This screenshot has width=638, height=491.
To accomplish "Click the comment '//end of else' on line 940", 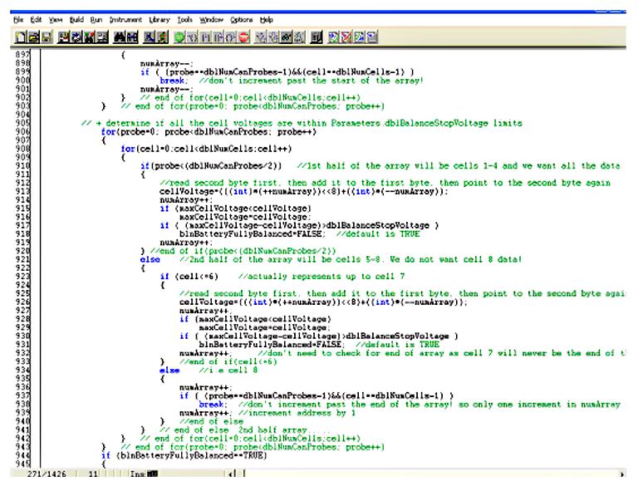I will (x=211, y=421).
